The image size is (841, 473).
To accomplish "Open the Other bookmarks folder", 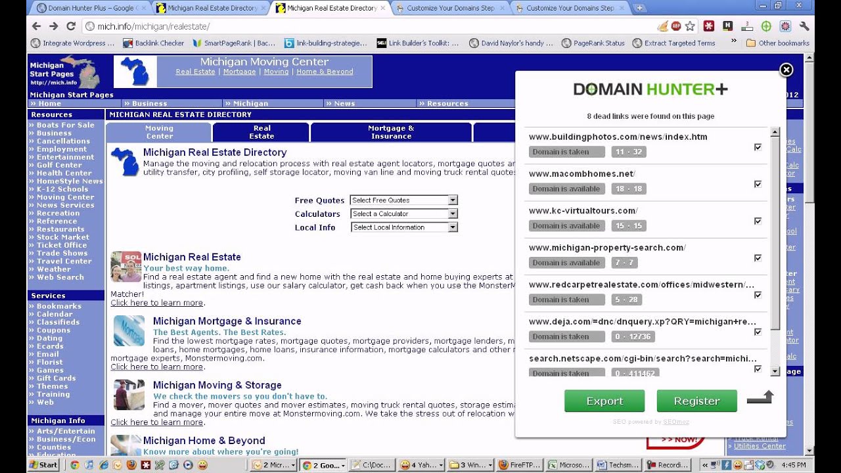I will point(777,43).
